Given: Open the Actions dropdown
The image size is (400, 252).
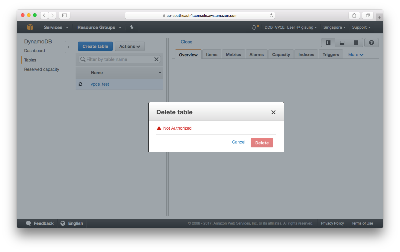Looking at the screenshot, I should coord(130,46).
